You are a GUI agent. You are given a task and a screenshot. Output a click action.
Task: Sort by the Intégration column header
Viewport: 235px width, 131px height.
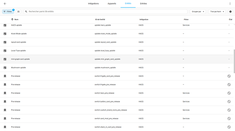point(144,19)
